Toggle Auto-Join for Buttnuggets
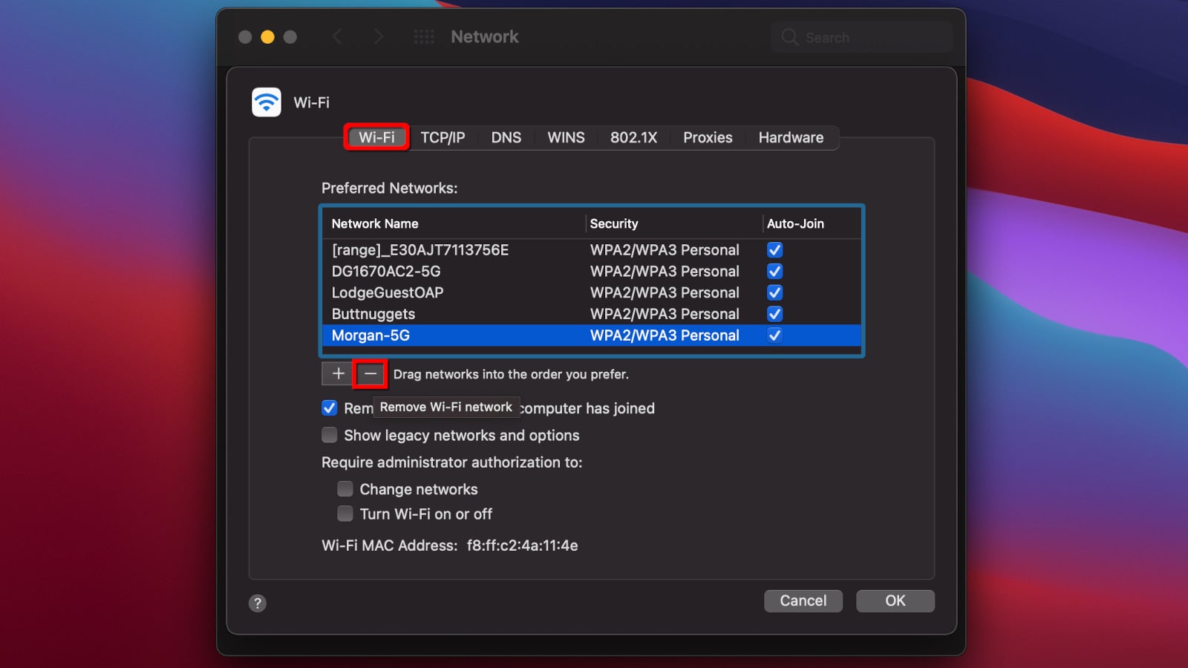Viewport: 1188px width, 668px height. 774,314
